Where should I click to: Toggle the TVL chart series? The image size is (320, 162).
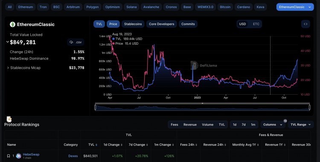[99, 24]
